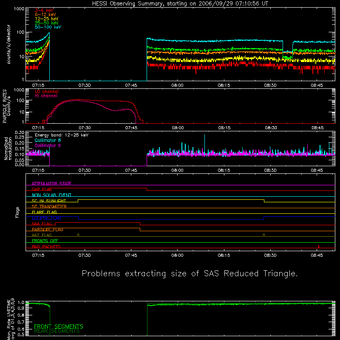Click the PARTICLE FLAG label

point(48,229)
